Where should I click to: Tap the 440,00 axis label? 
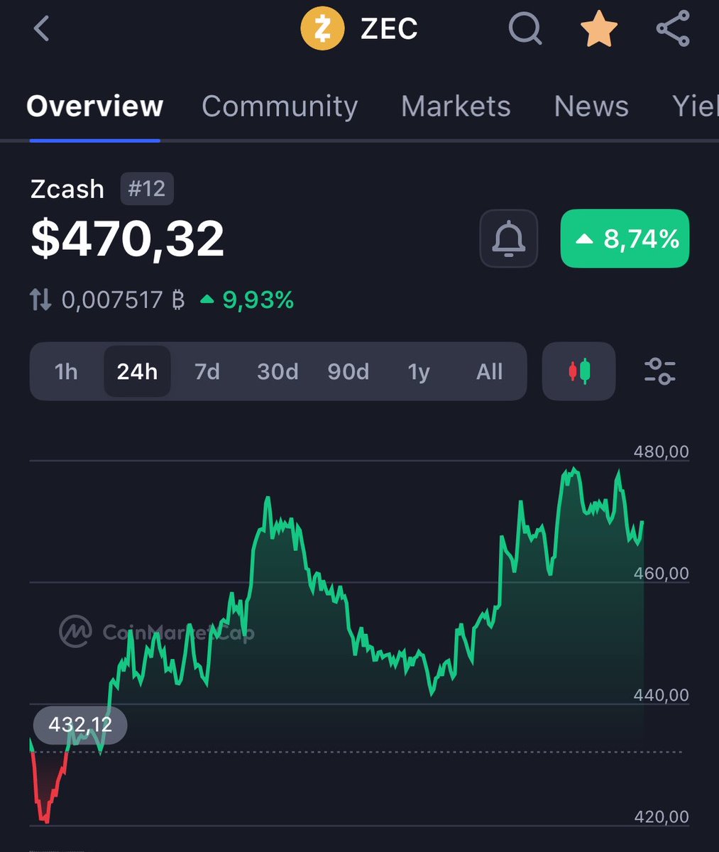pyautogui.click(x=661, y=694)
